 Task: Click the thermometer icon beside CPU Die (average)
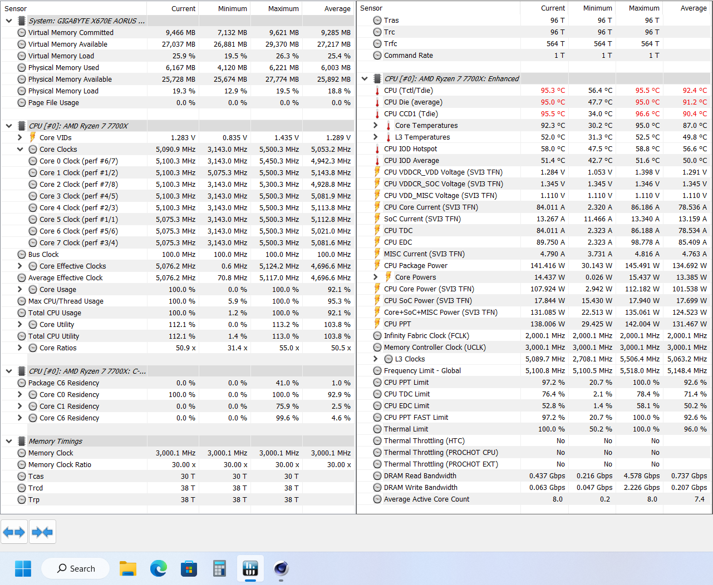(x=377, y=102)
